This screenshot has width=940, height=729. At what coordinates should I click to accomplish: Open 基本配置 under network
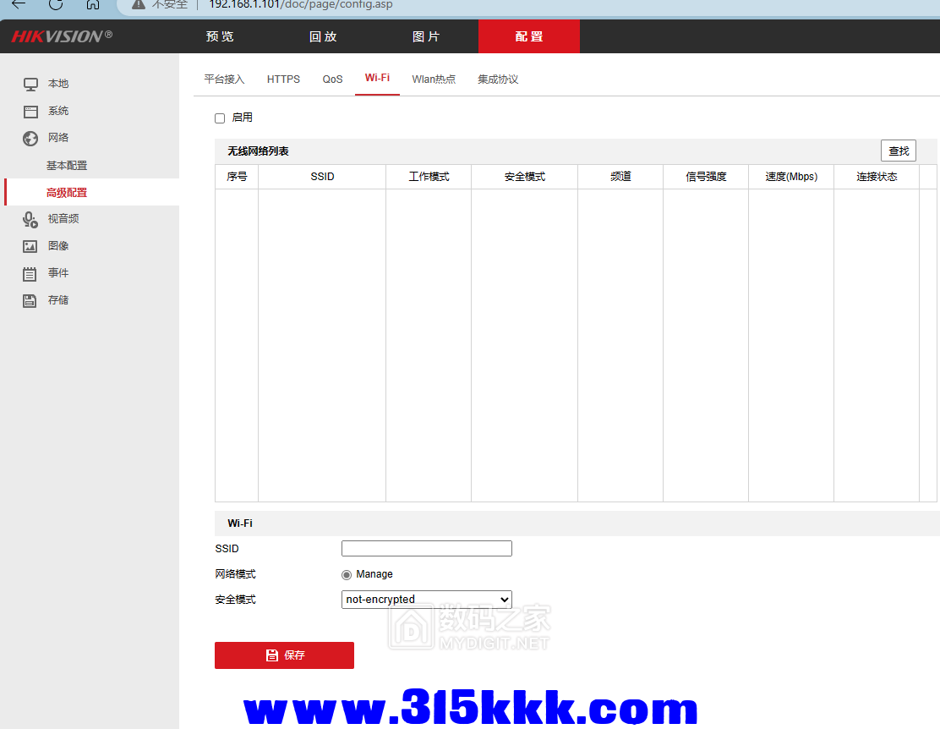pyautogui.click(x=67, y=166)
